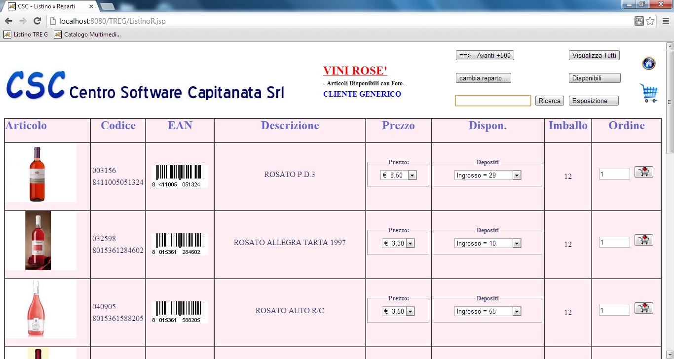Open the Listino TRE G bookmark
674x359 pixels.
click(26, 35)
